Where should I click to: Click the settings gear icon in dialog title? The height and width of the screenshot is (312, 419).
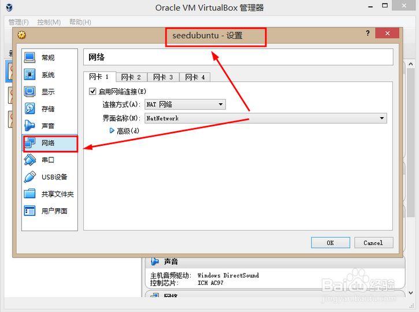21,35
